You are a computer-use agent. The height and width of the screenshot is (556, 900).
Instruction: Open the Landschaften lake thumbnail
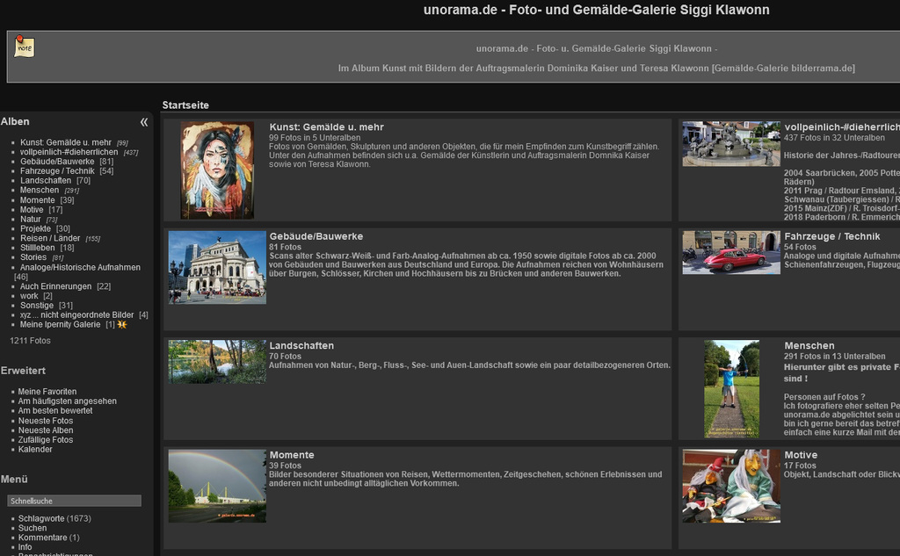click(217, 361)
